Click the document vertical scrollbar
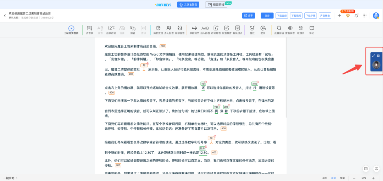This screenshot has height=181, width=383. point(286,78)
